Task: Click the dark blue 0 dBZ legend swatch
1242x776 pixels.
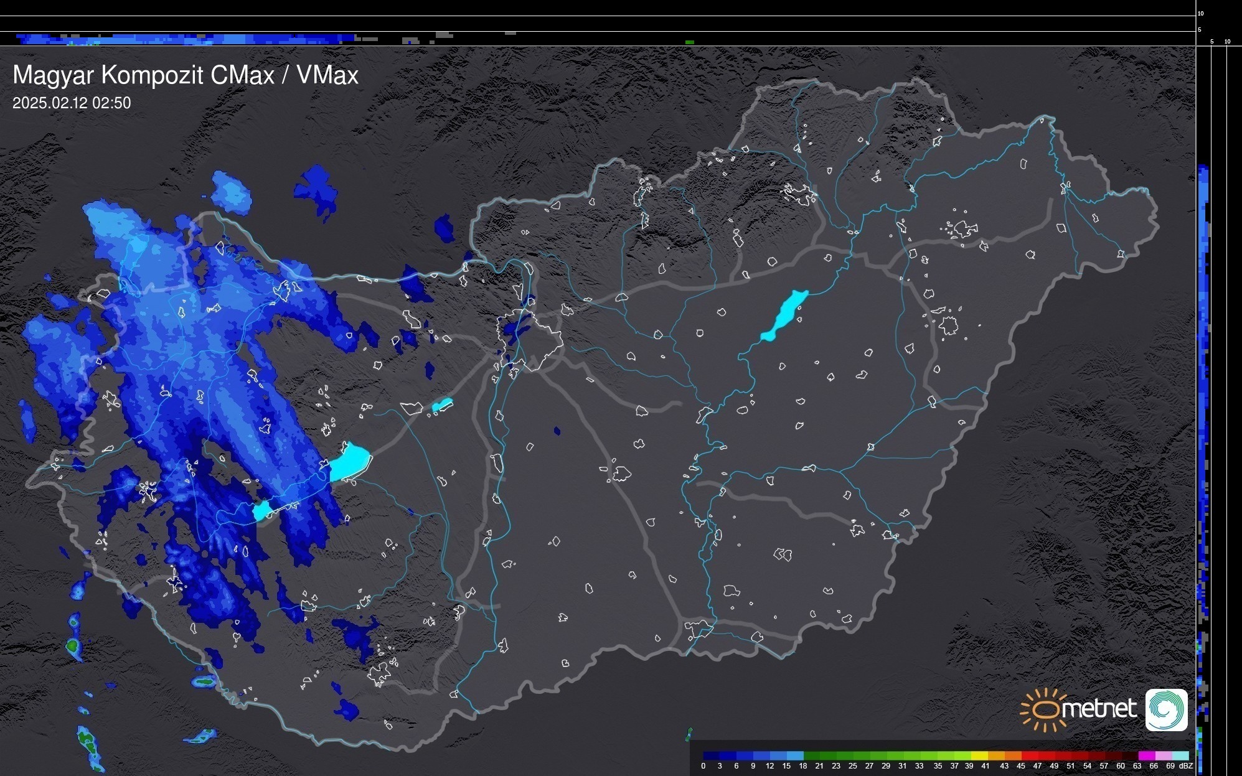Action: [712, 755]
